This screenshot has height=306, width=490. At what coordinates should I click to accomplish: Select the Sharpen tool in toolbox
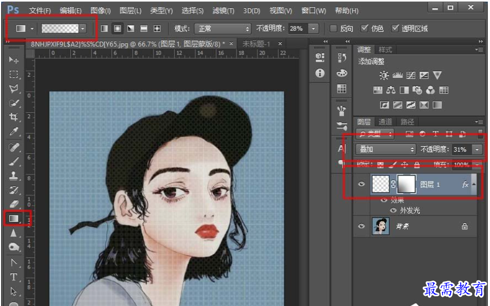click(14, 233)
